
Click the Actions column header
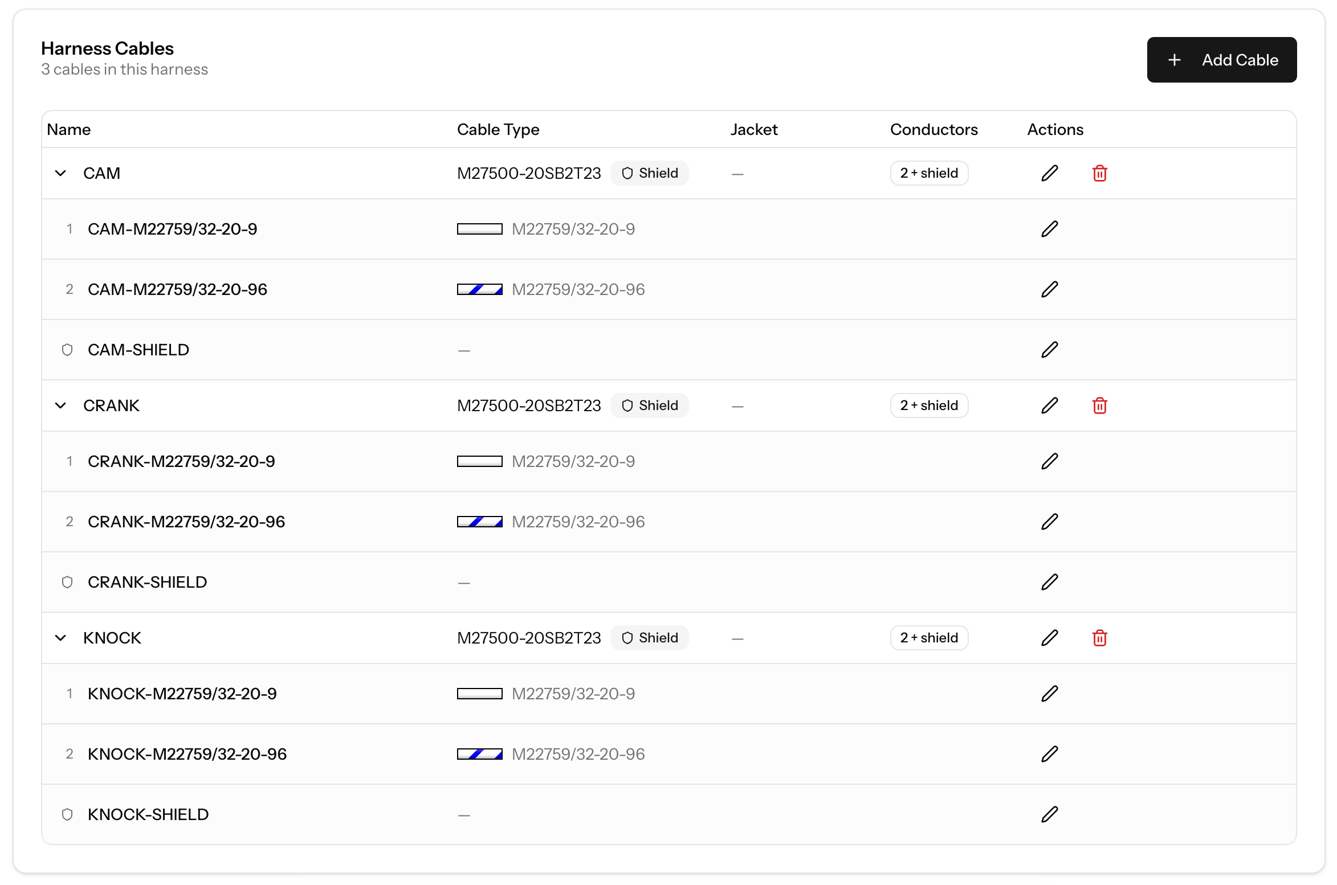tap(1055, 129)
